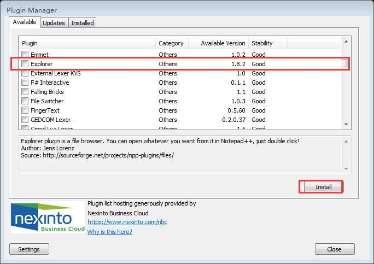
Task: Check the Explorer plugin checkbox
Action: (x=25, y=63)
